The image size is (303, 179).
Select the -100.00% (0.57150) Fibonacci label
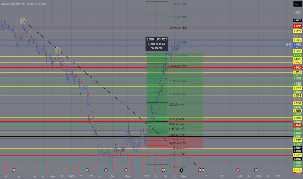coord(178,66)
